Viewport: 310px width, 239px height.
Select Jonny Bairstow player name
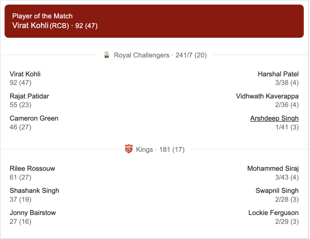(33, 213)
